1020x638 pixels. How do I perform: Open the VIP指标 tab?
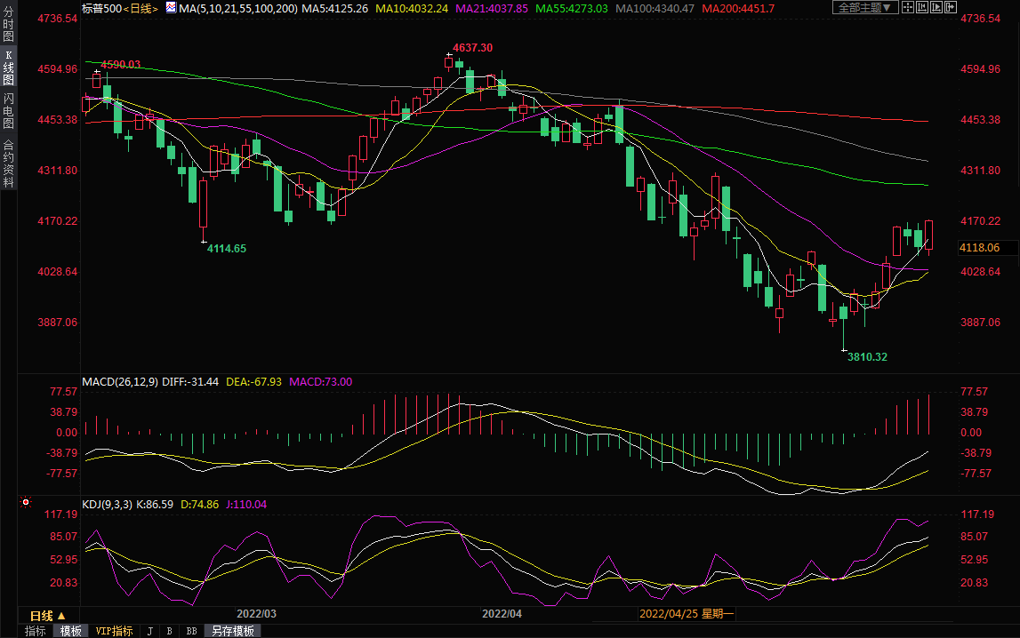point(114,631)
